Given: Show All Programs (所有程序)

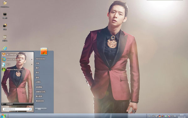Looking at the screenshot, I should click(17, 104).
